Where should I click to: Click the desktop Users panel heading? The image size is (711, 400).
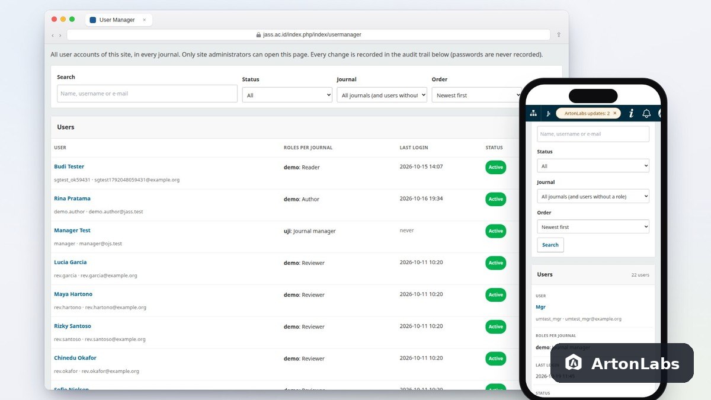click(x=66, y=127)
